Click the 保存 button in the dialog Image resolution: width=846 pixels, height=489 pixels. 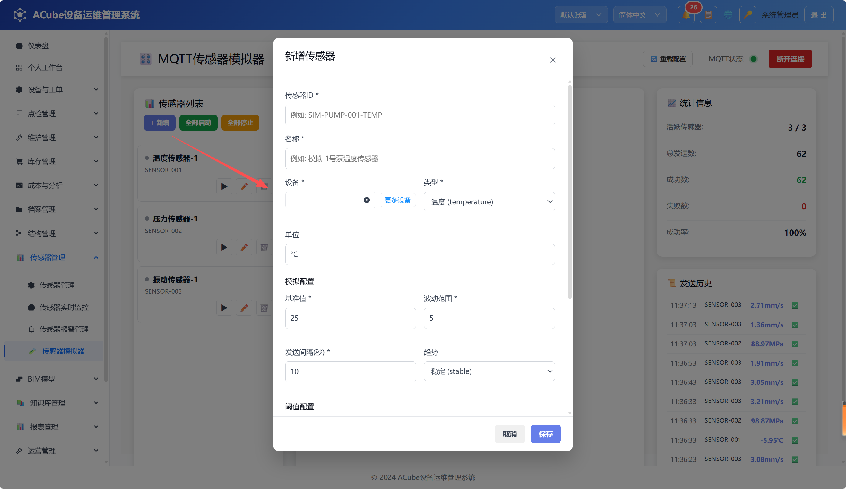(x=546, y=434)
